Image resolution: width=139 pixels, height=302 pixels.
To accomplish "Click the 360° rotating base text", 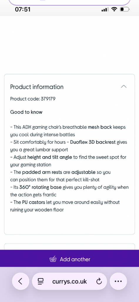I will point(41,187).
